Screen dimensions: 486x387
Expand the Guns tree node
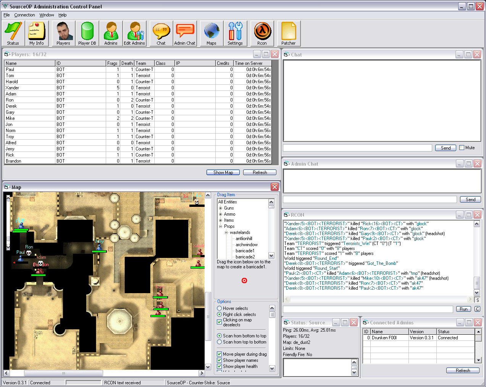(220, 208)
